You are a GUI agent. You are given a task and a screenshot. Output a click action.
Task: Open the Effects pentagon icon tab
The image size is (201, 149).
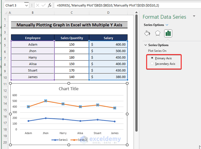(x=157, y=33)
